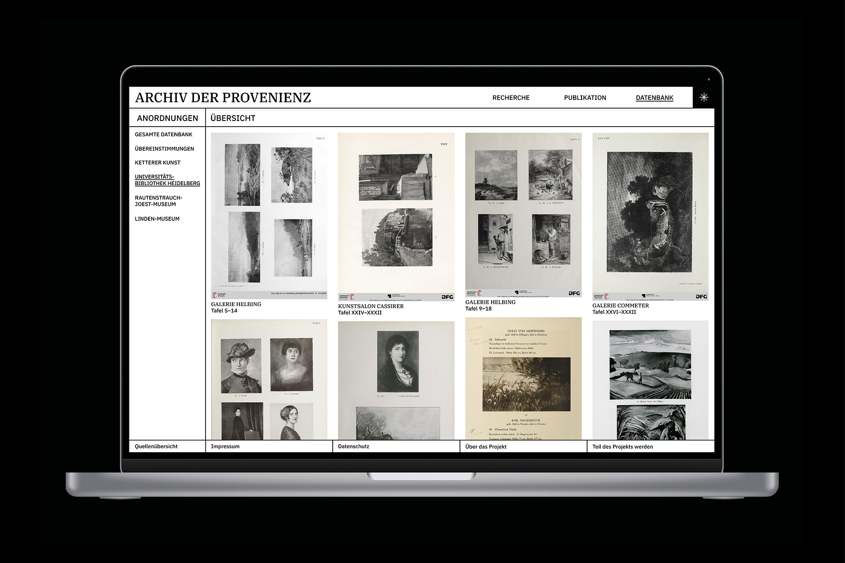Choose RAUTENSTRAUCH-JOEST-MUSEUM in sidebar
Viewport: 845px width, 563px height.
[158, 201]
